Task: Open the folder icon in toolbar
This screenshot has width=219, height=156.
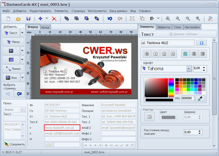Action: tap(18, 18)
